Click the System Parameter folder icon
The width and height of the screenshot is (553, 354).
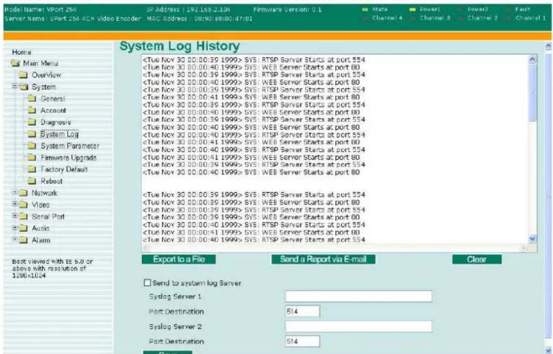[32, 146]
